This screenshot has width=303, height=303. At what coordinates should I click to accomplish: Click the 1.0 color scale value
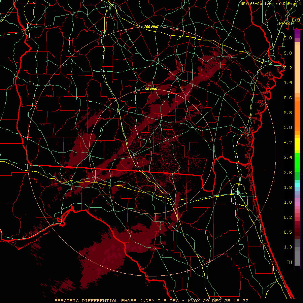click(288, 202)
